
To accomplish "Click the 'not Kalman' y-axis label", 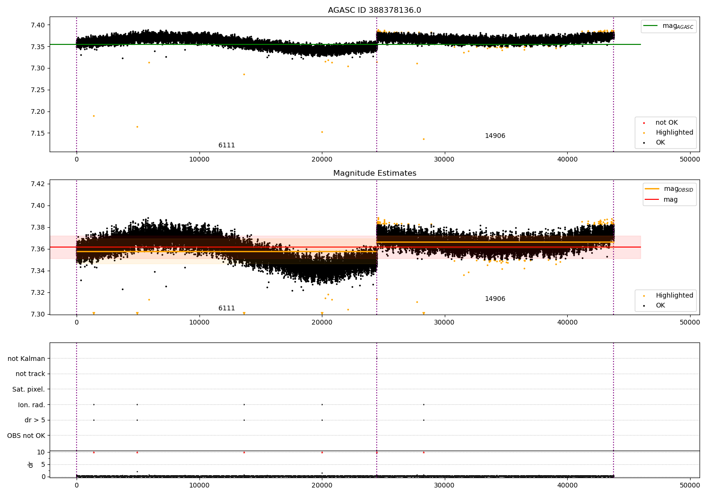I will pos(26,359).
